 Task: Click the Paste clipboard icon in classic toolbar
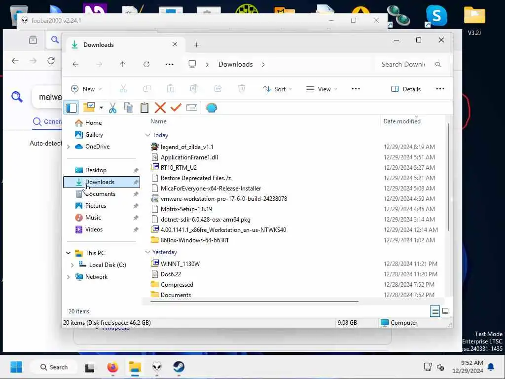click(x=144, y=108)
